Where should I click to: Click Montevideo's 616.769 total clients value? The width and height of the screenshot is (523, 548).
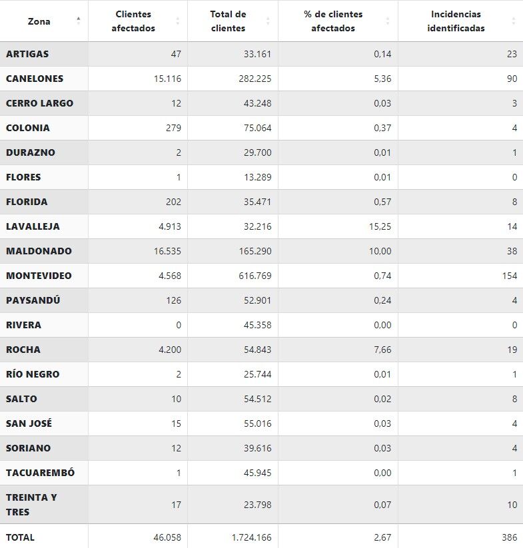coord(256,276)
